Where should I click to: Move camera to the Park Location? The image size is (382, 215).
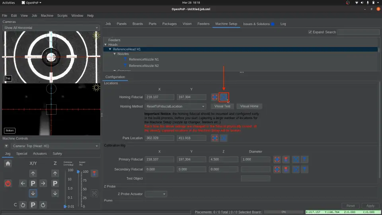(x=224, y=138)
